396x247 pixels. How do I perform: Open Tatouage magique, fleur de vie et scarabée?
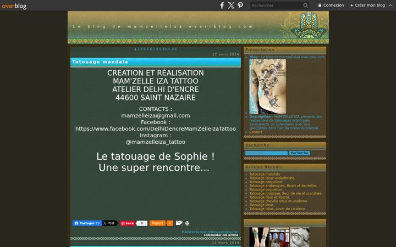click(x=285, y=193)
